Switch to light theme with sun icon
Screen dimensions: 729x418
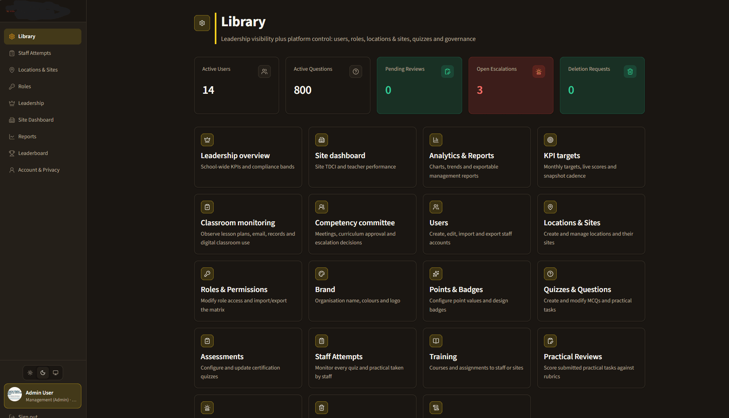pyautogui.click(x=30, y=373)
